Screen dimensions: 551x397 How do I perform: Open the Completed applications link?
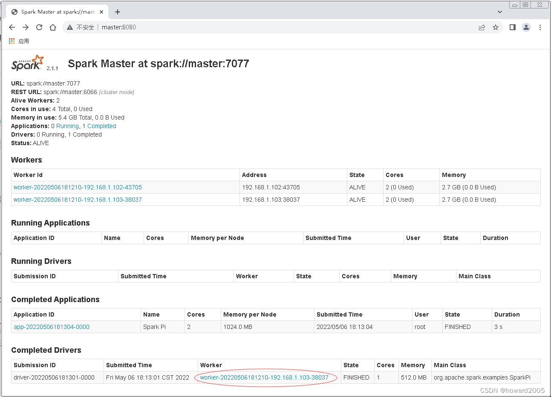tap(102, 126)
